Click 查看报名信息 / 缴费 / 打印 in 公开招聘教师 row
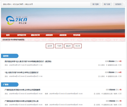The image size is (127, 107). (x=111, y=94)
